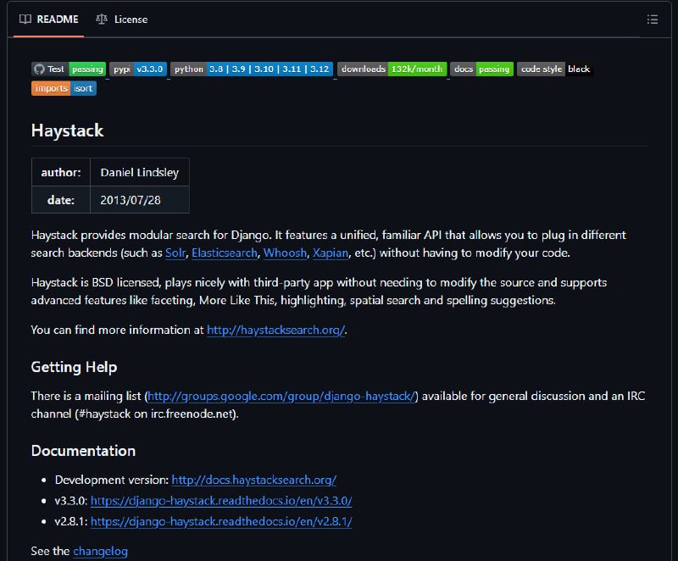Image resolution: width=678 pixels, height=561 pixels.
Task: Click the Getting Help heading
Action: click(74, 367)
